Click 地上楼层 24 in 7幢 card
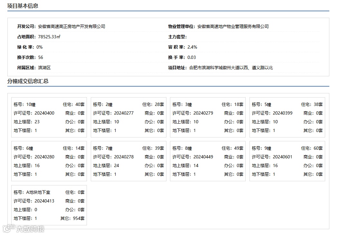Viewport: 339px width, 235px height. tap(106, 165)
